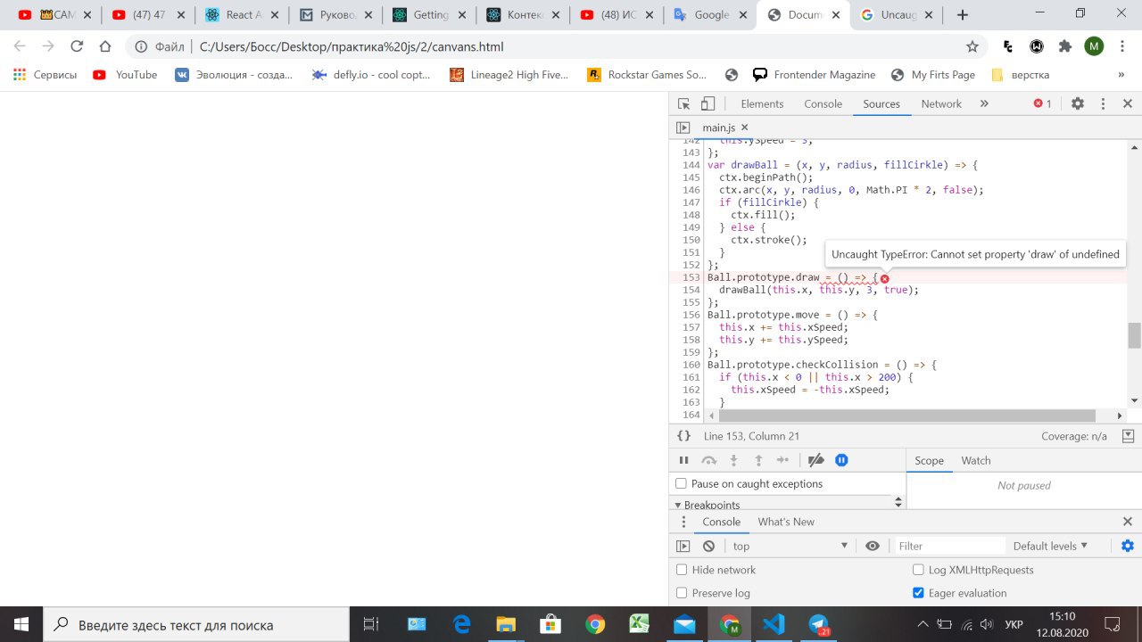Enable the Hide network checkbox

point(682,570)
